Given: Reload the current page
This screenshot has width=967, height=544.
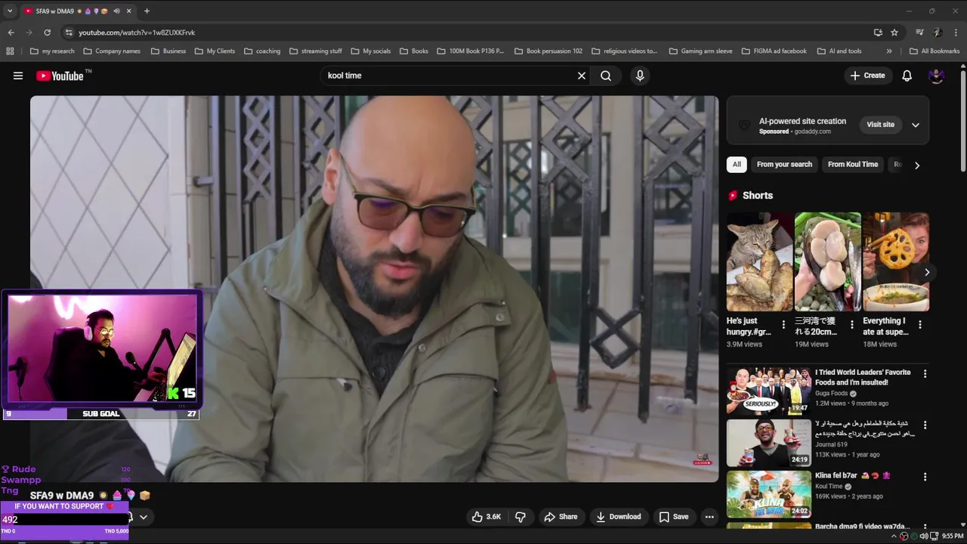Looking at the screenshot, I should pos(47,32).
